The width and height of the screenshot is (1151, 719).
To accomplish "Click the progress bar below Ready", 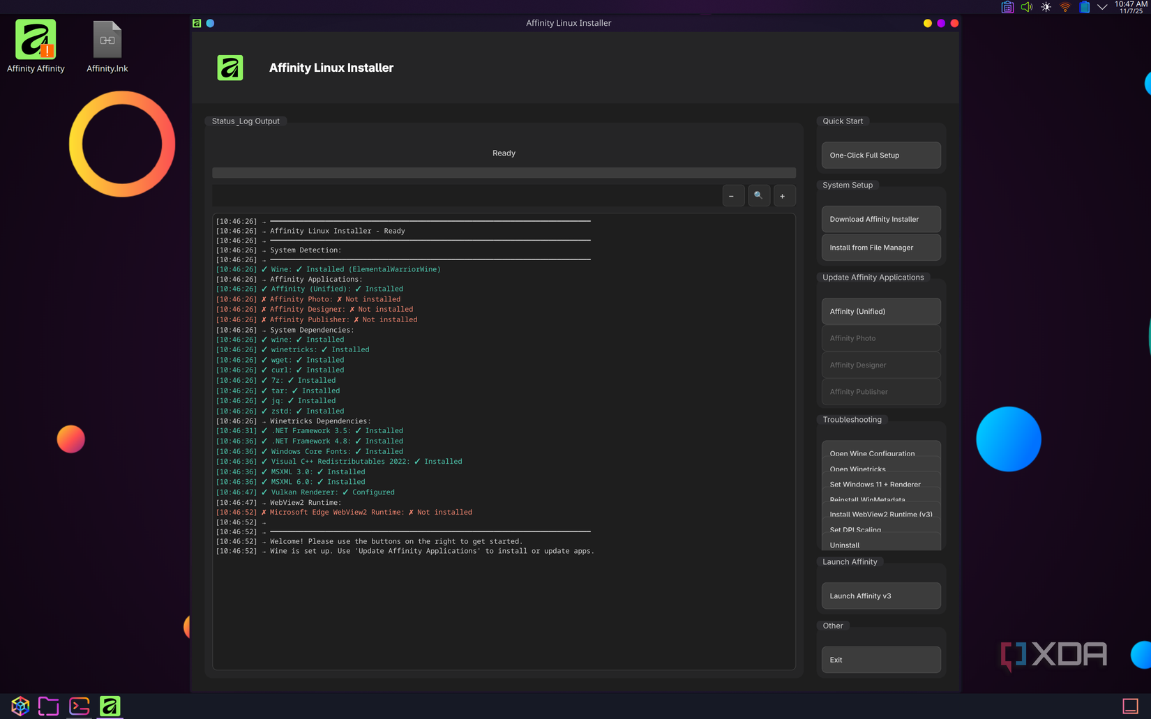I will coord(504,172).
